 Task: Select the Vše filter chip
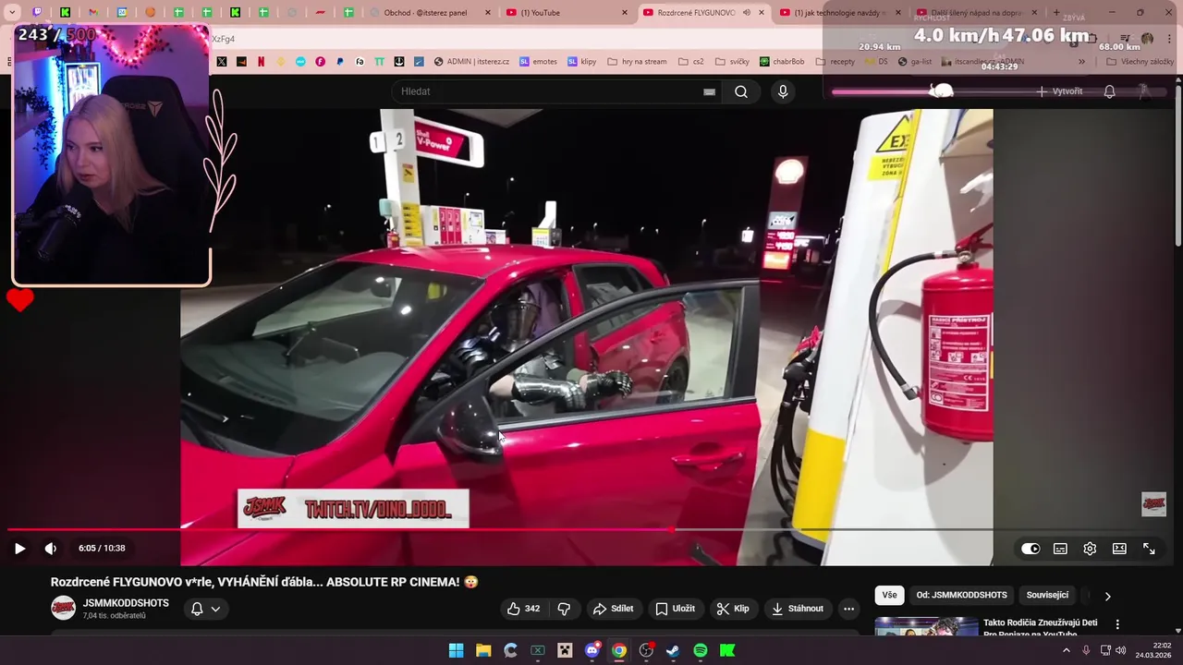(889, 596)
